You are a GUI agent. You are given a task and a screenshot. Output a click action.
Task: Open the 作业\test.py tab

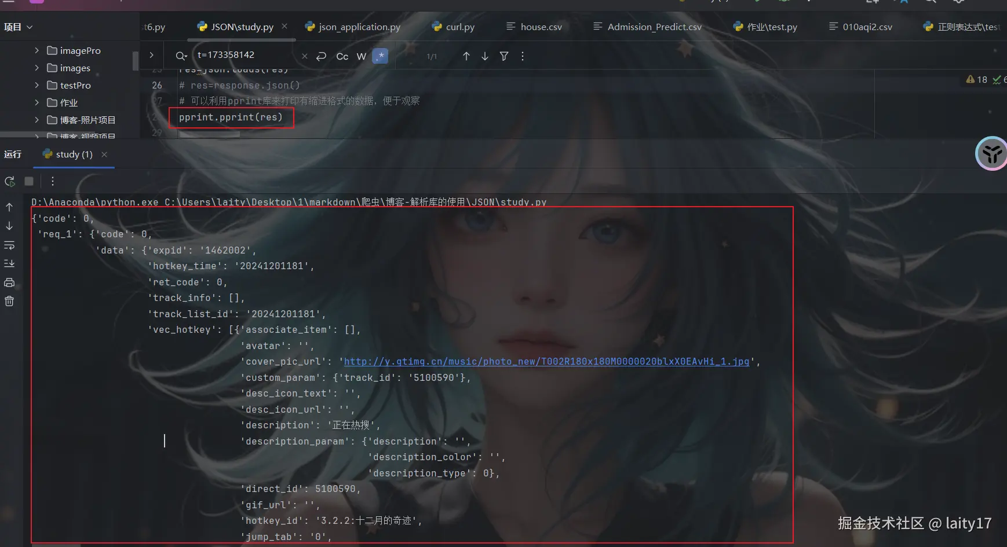point(765,27)
